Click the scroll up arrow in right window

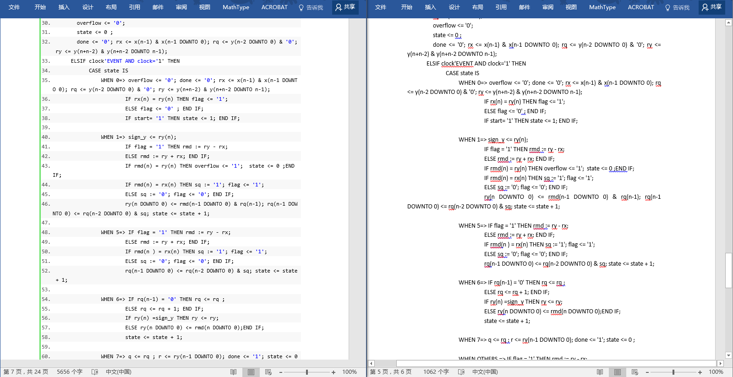(728, 22)
